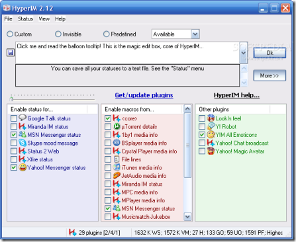Click the More >> button

pos(270,75)
